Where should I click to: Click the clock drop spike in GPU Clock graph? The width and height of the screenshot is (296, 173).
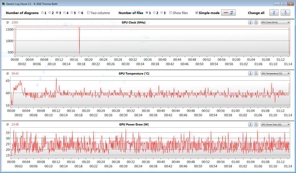pyautogui.click(x=79, y=41)
